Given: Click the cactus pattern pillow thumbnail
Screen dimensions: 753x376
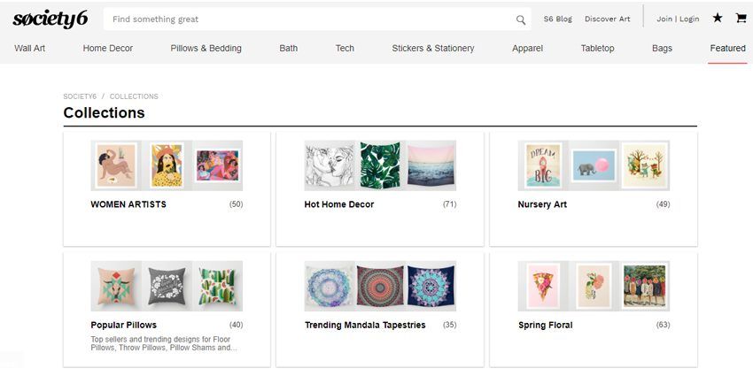Looking at the screenshot, I should click(x=218, y=286).
